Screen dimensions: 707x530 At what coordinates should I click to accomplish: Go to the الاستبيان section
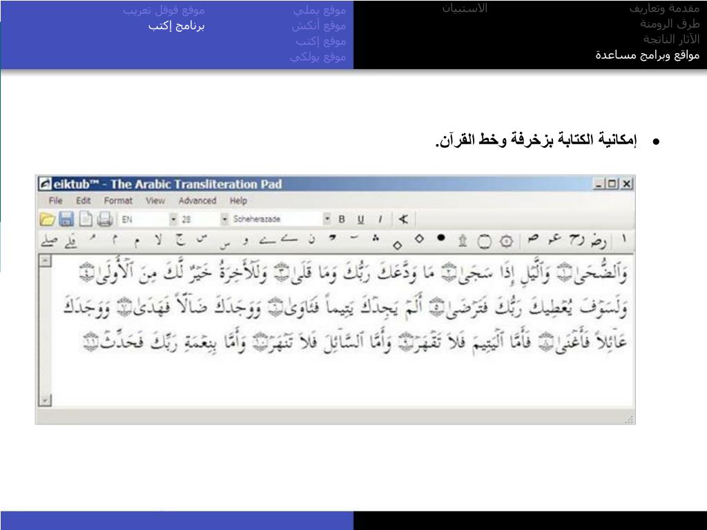[x=465, y=8]
